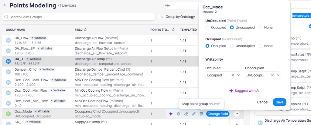Click Supply Air Temp field text
Viewport: 311px width, 125px height.
click(x=87, y=122)
